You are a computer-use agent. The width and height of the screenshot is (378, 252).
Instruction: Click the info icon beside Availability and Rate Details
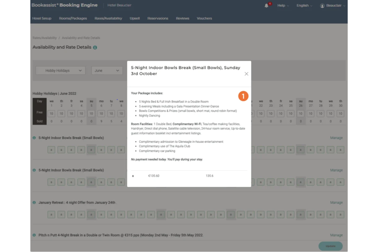95,47
